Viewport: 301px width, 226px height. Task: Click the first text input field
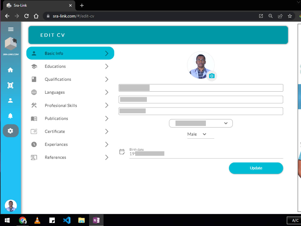(201, 88)
